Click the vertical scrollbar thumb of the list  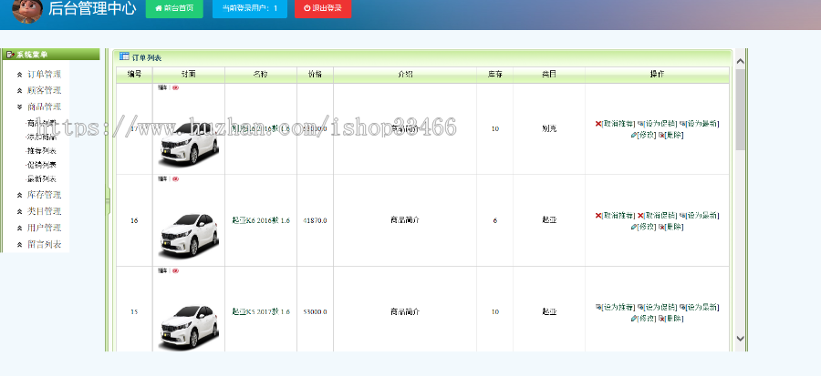tap(740, 109)
